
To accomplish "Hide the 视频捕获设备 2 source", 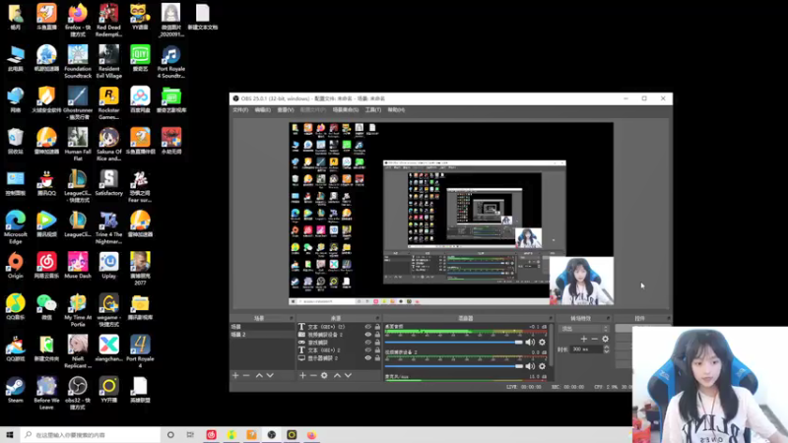I will (367, 335).
